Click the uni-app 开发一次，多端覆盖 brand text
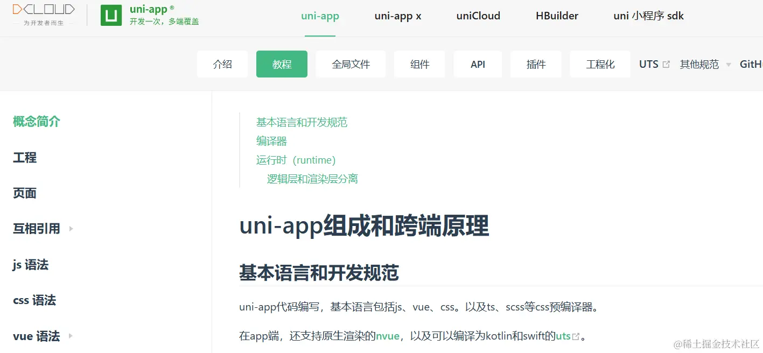This screenshot has width=763, height=353. pyautogui.click(x=164, y=15)
